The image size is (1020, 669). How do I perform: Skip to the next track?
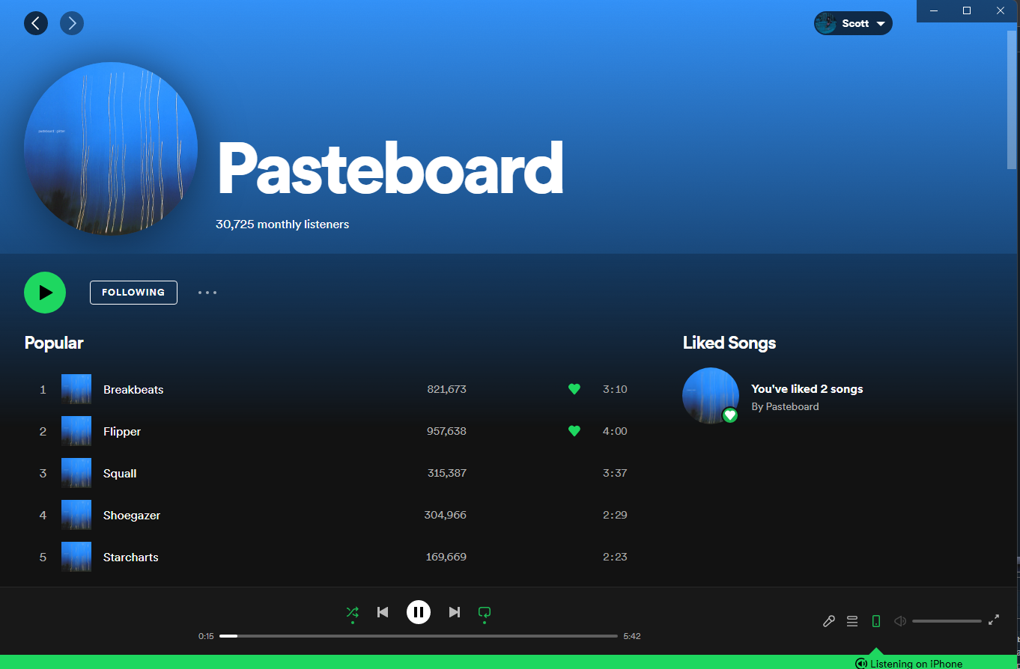click(x=455, y=612)
